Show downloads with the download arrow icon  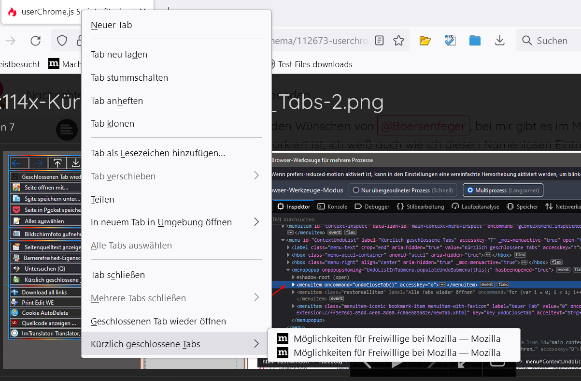[500, 41]
